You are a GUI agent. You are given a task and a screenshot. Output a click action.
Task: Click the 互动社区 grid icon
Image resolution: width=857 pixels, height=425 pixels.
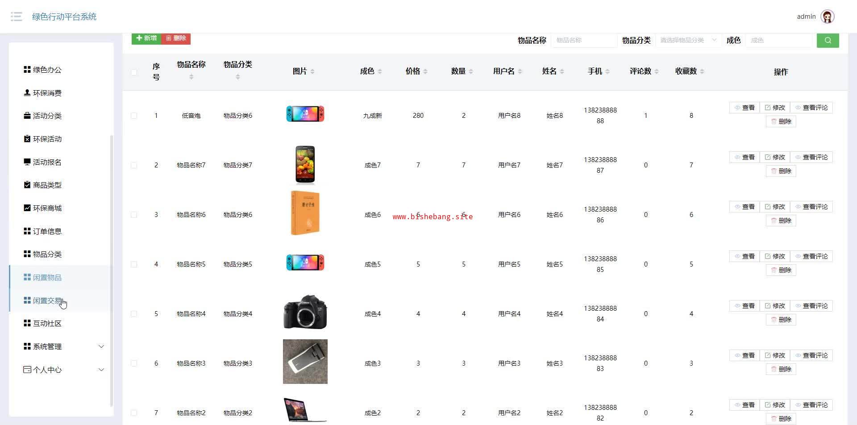tap(27, 323)
